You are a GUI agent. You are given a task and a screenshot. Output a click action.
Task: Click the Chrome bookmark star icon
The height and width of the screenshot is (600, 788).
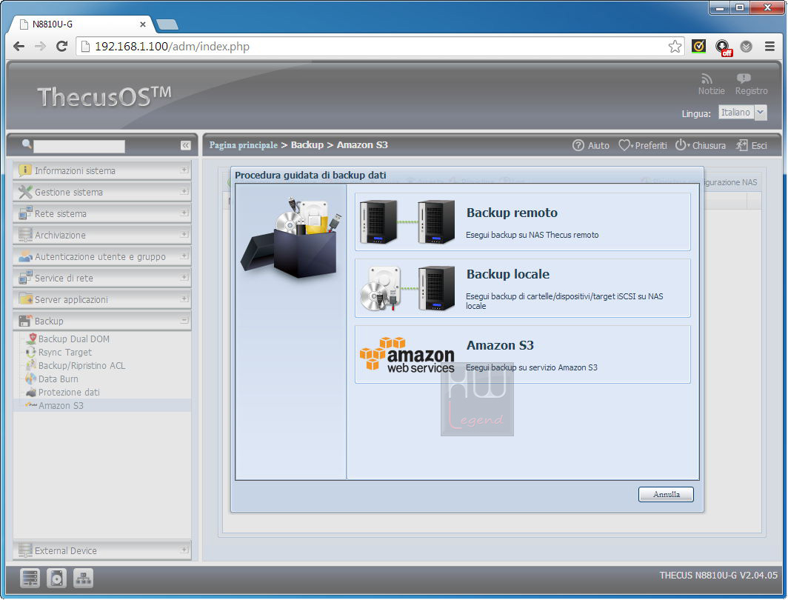coord(675,46)
